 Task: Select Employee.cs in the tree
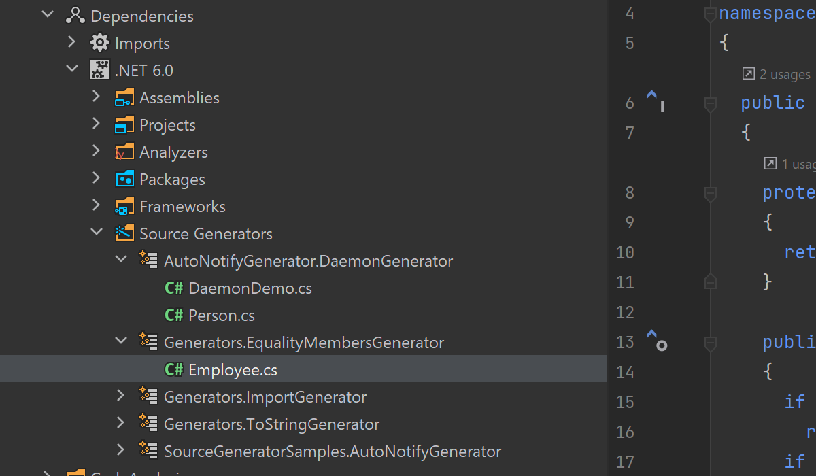tap(233, 370)
